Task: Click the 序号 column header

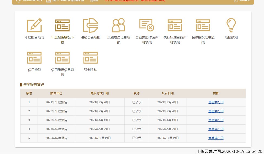Action: click(x=29, y=93)
